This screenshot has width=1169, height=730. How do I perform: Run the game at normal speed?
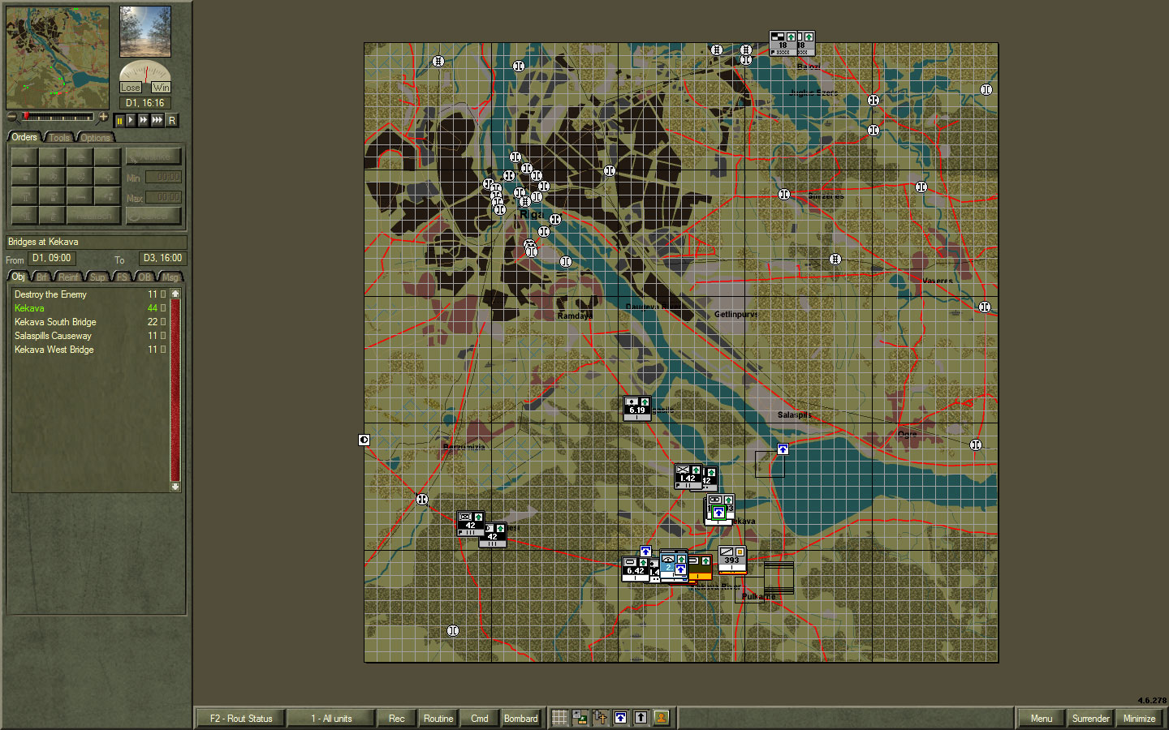(131, 120)
